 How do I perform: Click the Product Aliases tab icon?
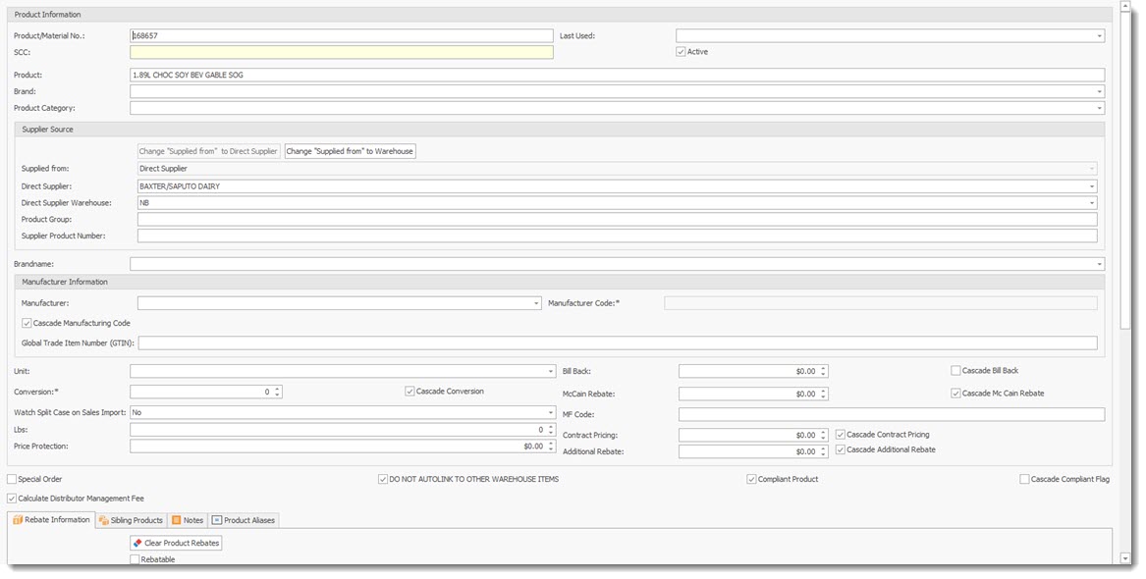pyautogui.click(x=215, y=520)
